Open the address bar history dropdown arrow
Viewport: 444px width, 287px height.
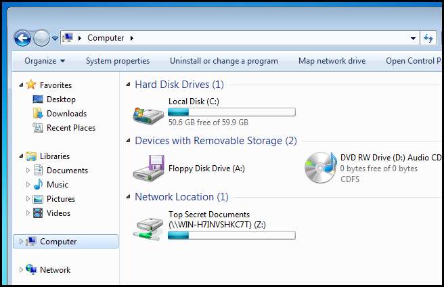pyautogui.click(x=412, y=38)
